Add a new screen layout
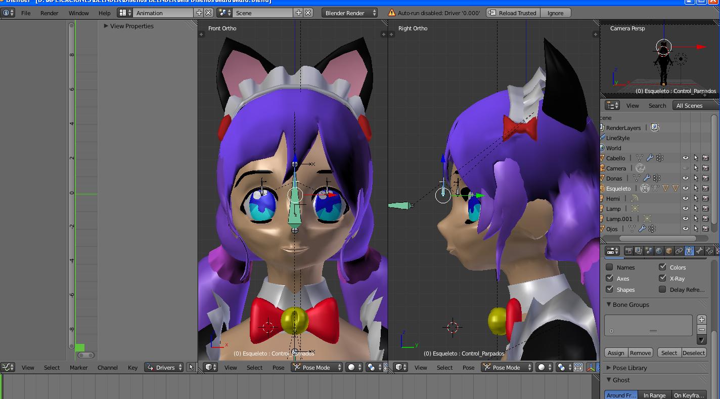The height and width of the screenshot is (399, 720). click(199, 13)
